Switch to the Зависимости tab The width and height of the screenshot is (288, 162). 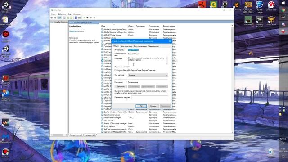pyautogui.click(x=153, y=46)
